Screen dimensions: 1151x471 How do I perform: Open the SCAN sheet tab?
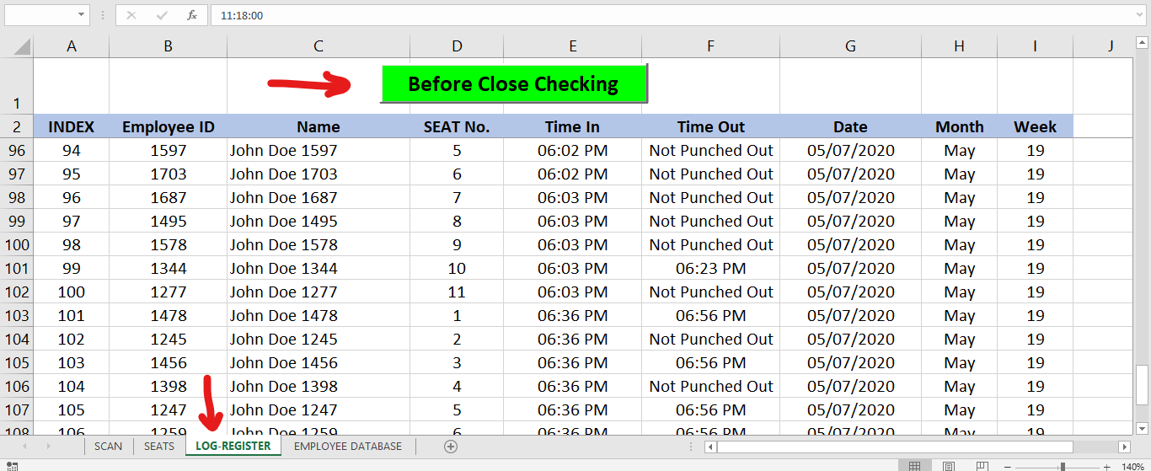point(109,447)
